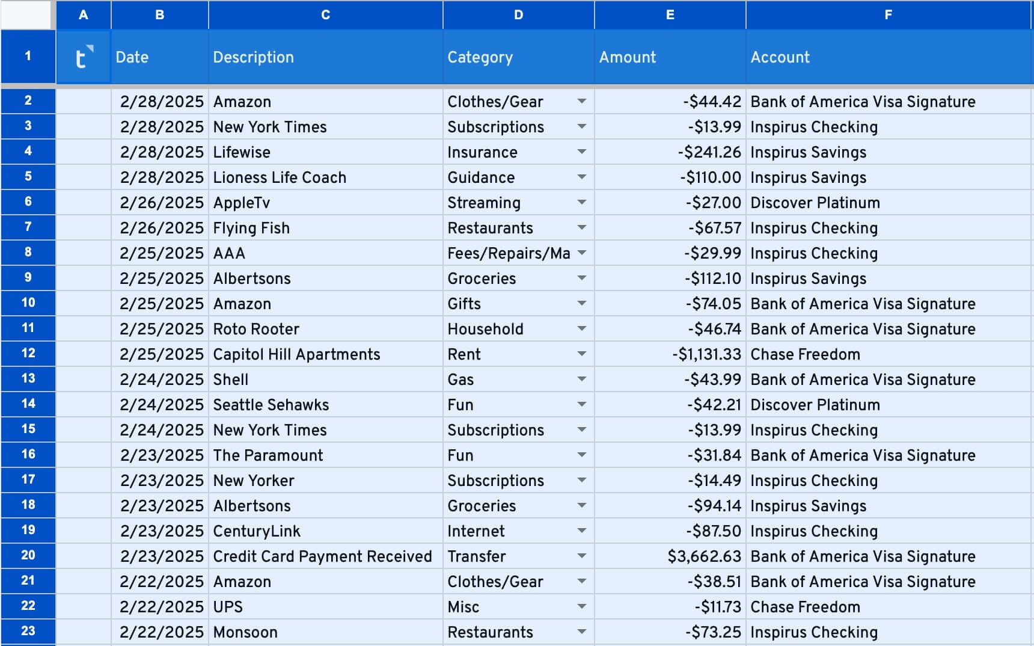The height and width of the screenshot is (646, 1034).
Task: Click amount $3,662.63 cell
Action: point(670,556)
